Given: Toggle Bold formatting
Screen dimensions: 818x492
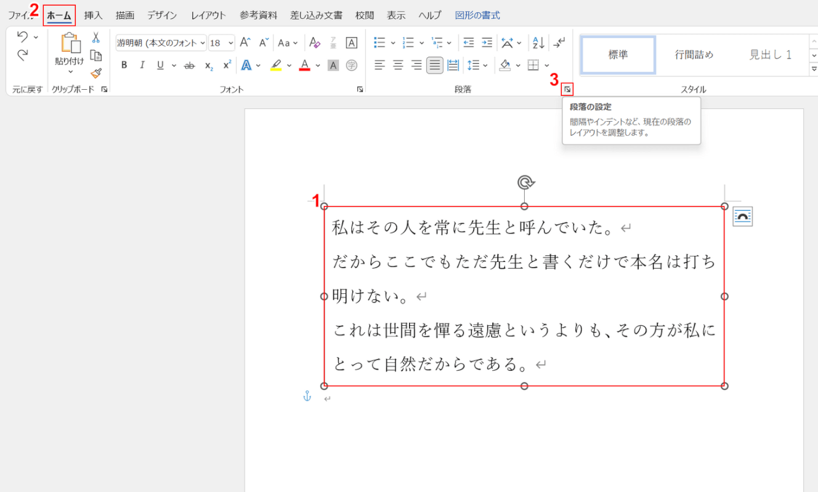Looking at the screenshot, I should tap(124, 65).
